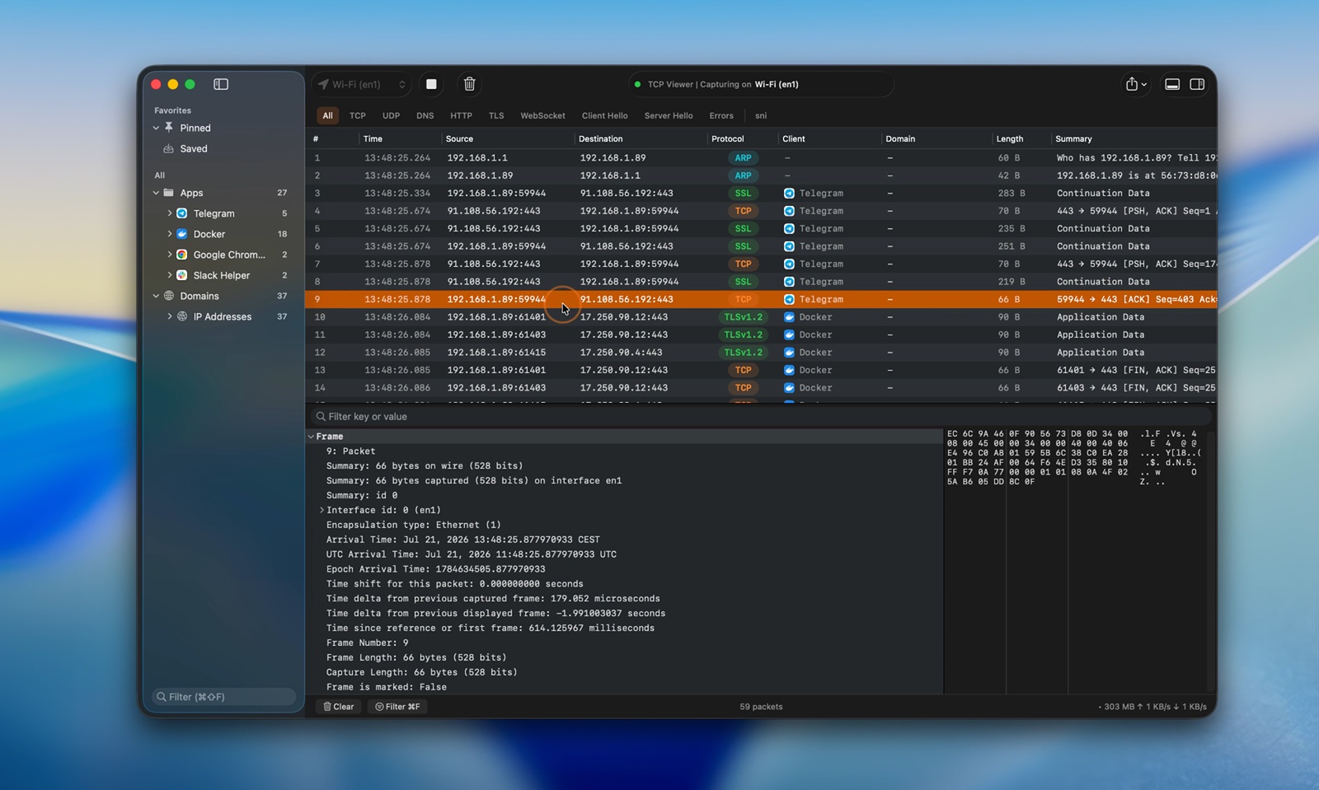Switch to the WebSocket filter tab
The height and width of the screenshot is (790, 1319).
coord(542,115)
